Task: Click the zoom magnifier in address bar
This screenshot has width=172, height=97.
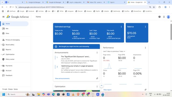Action: (x=150, y=7)
